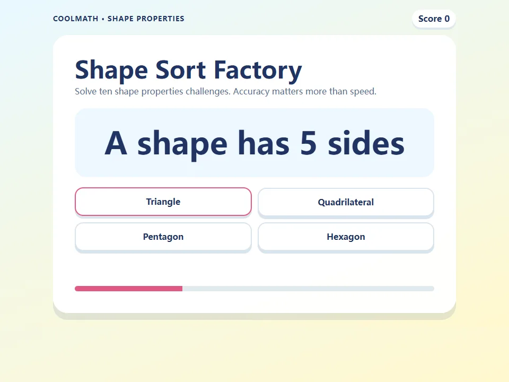
Task: Click the Shape Sort Factory title
Action: coord(188,70)
